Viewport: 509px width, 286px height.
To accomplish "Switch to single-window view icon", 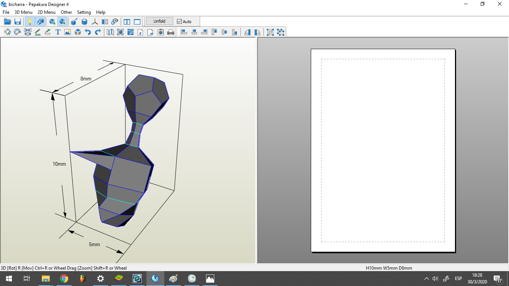I will point(137,22).
